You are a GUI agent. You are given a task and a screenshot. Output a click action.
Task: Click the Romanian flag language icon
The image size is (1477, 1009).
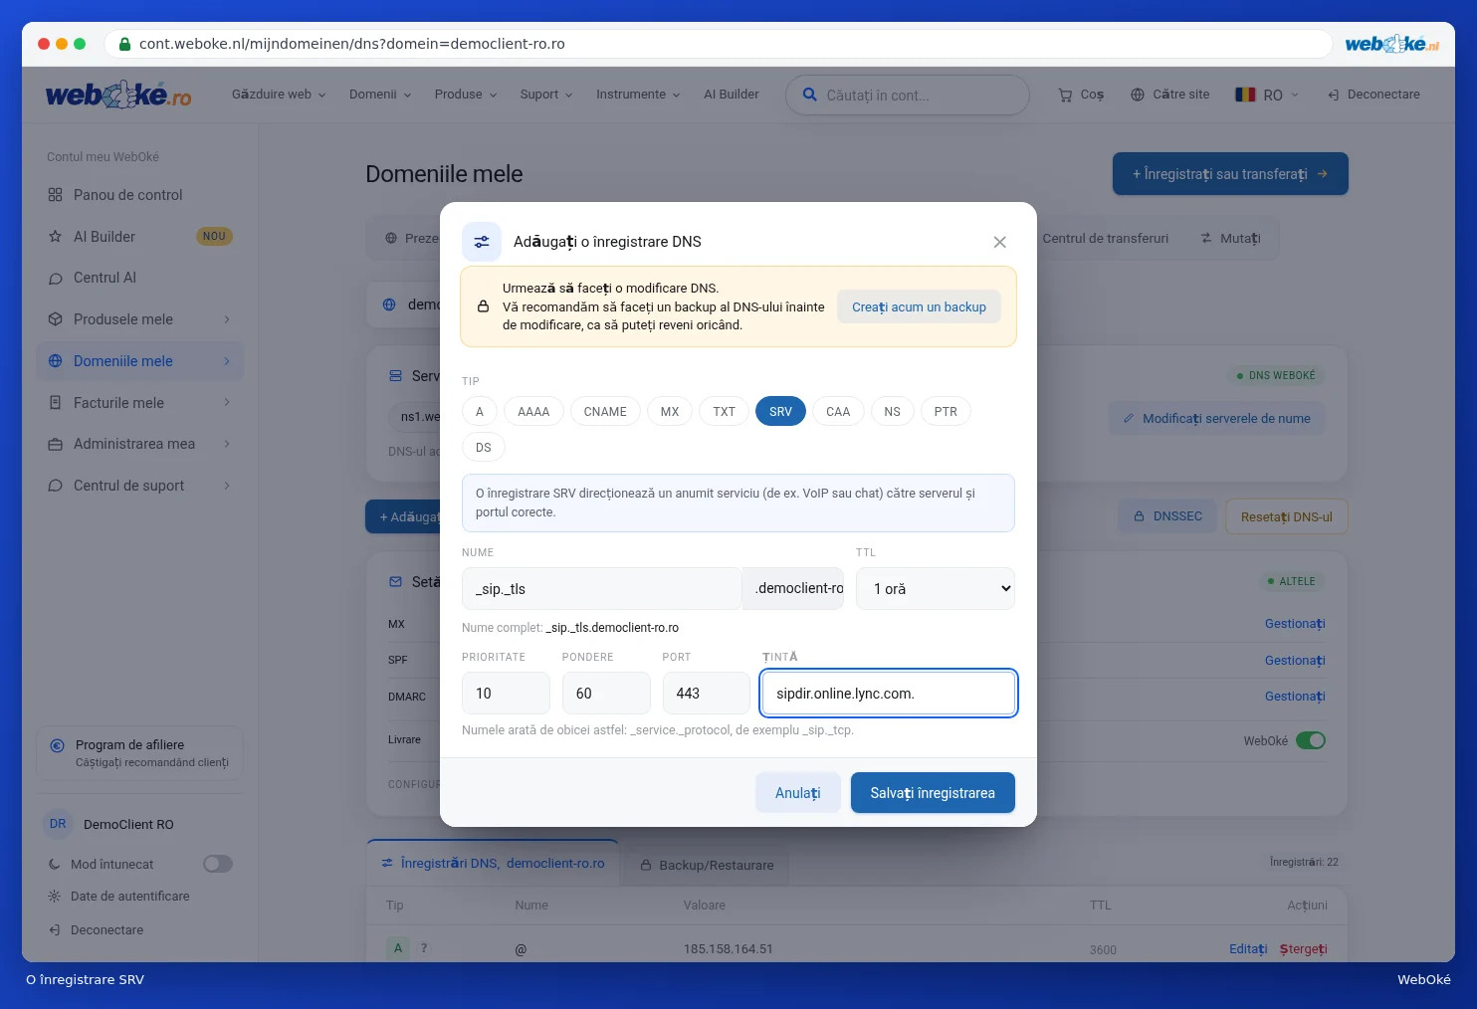[x=1245, y=95]
